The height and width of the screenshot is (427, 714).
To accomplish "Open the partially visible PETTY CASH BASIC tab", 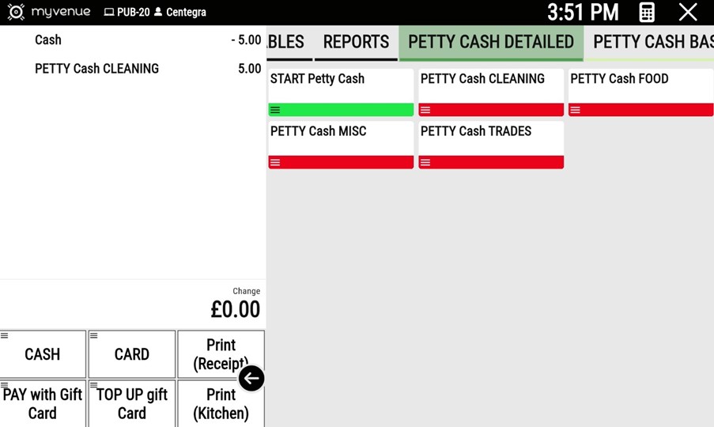I will (652, 42).
